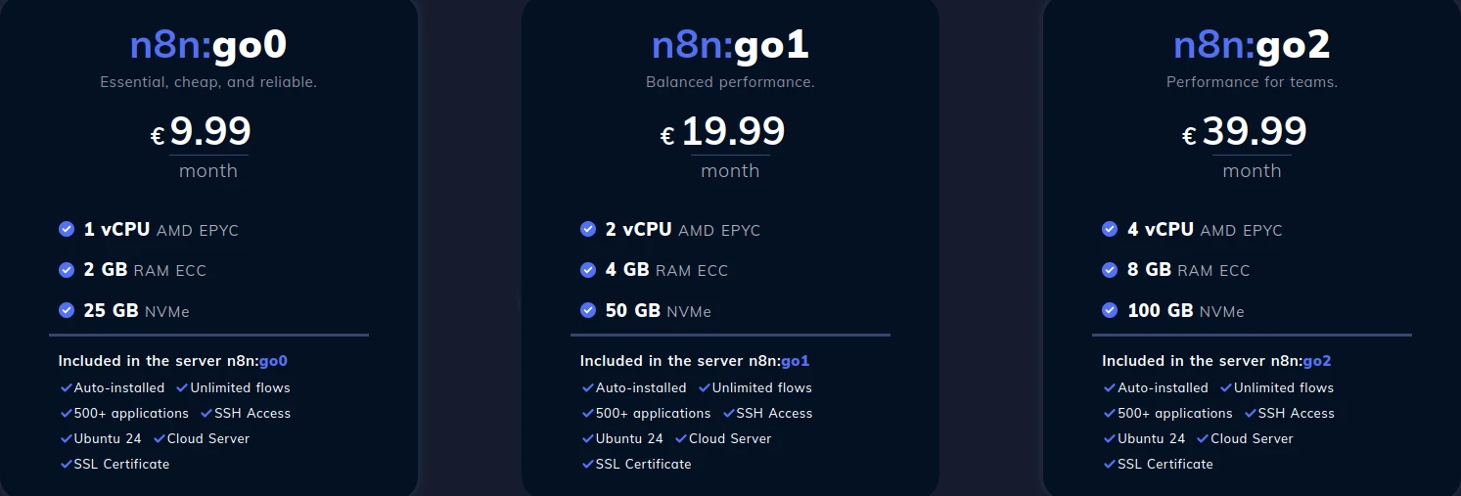This screenshot has height=496, width=1461.
Task: Select the n8n:go1 plan title
Action: (x=730, y=45)
